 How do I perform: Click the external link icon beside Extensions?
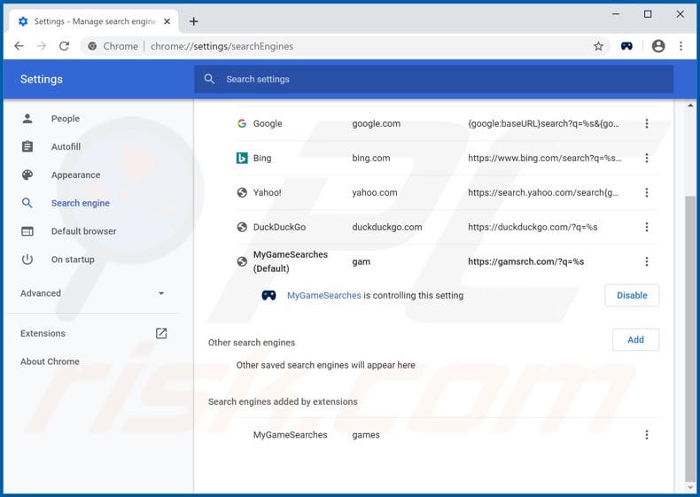point(161,333)
